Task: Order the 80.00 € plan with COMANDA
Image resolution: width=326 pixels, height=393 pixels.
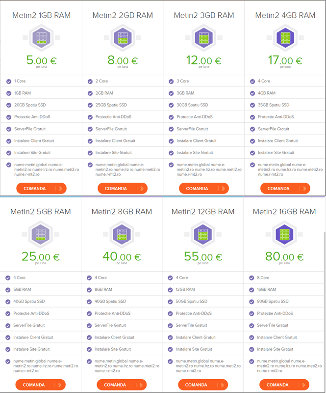Action: [284, 385]
